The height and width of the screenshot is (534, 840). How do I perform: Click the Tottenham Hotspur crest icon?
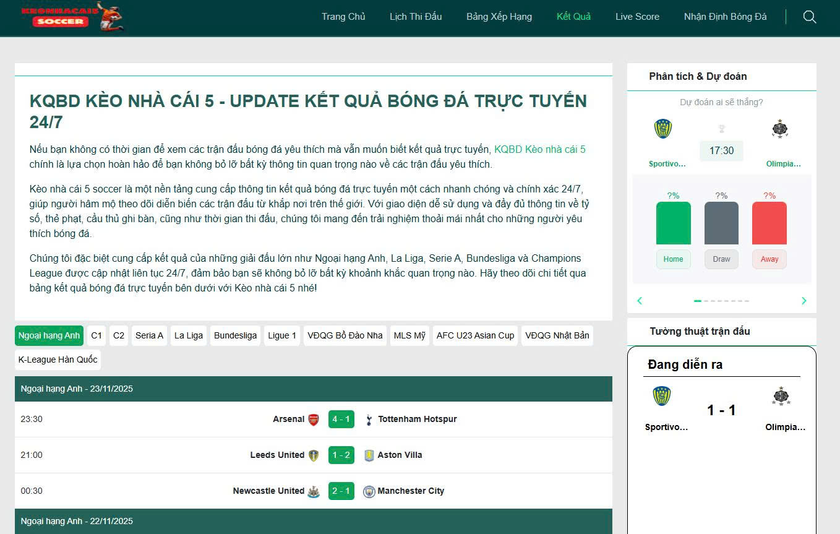click(369, 420)
